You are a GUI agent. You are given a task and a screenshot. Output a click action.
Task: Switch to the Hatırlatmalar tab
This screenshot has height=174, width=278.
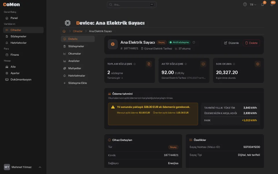point(78,76)
